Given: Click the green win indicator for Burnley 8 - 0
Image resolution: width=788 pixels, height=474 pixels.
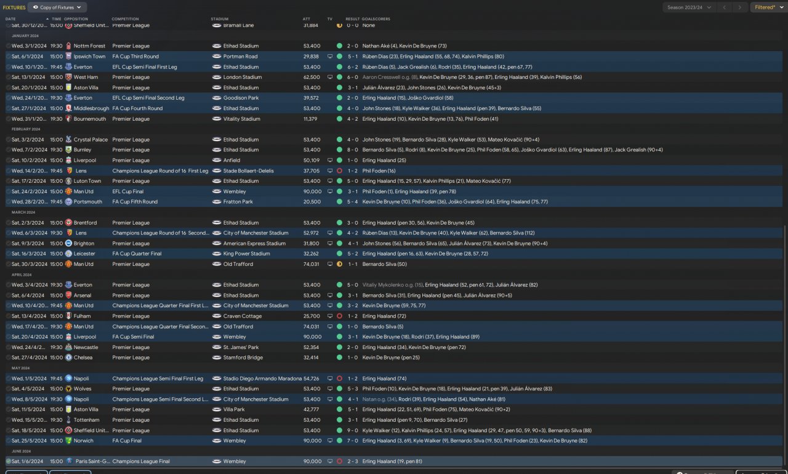Looking at the screenshot, I should pyautogui.click(x=339, y=150).
